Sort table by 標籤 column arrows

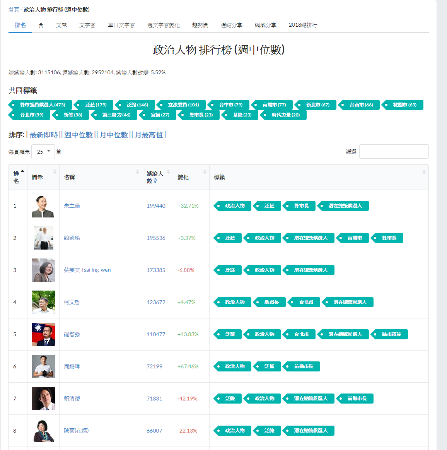(424, 172)
